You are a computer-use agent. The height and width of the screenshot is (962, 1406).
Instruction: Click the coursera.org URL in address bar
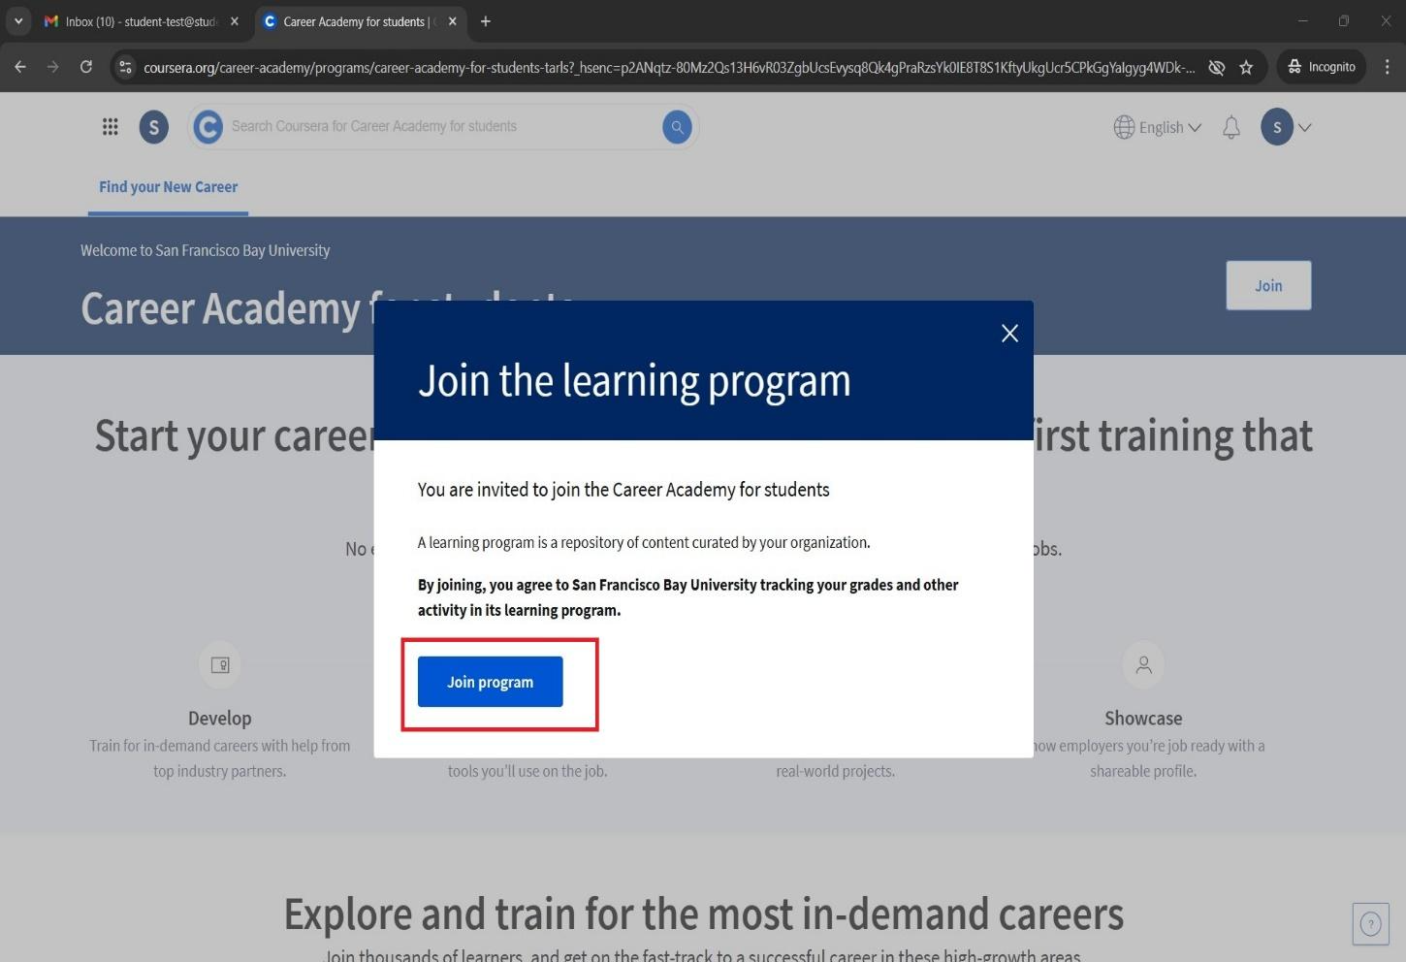click(669, 67)
